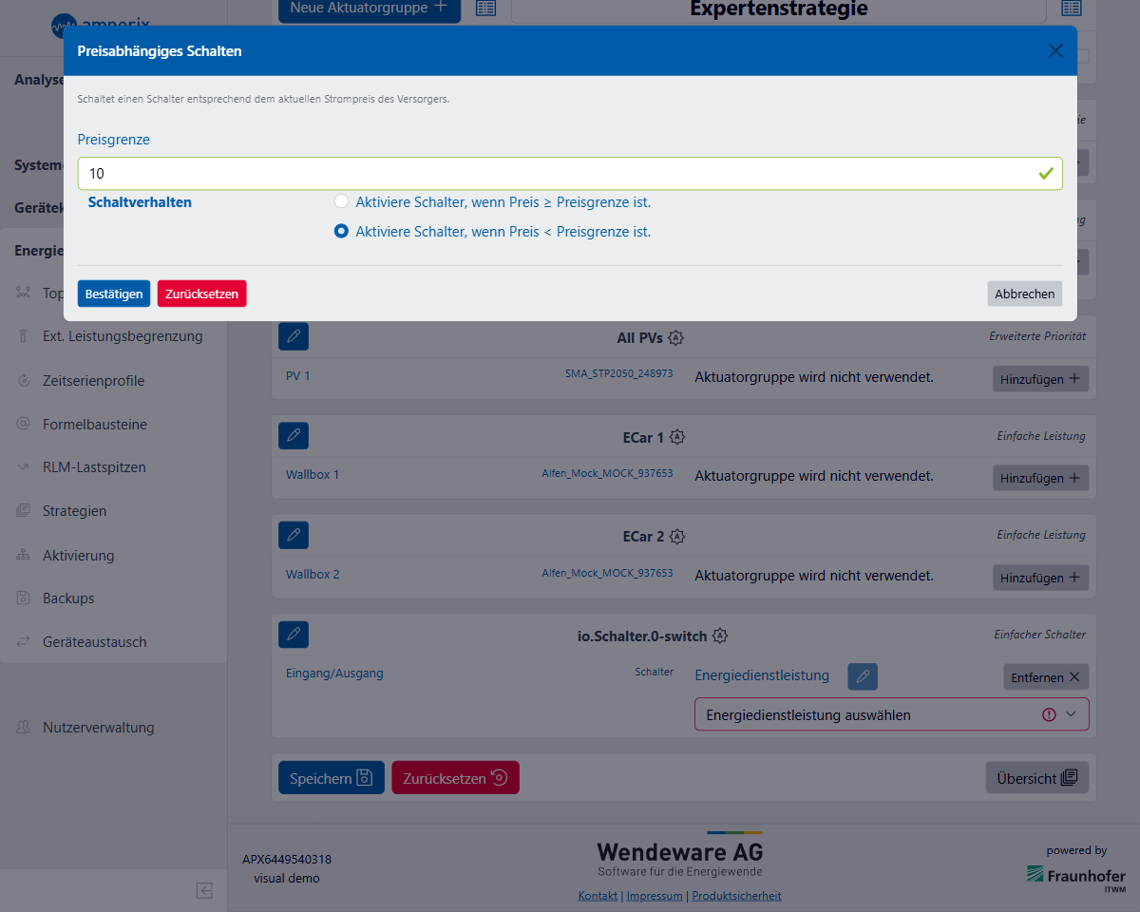Screen dimensions: 1140x912
Task: Collapse the sidebar with the arrow icon
Action: (x=204, y=890)
